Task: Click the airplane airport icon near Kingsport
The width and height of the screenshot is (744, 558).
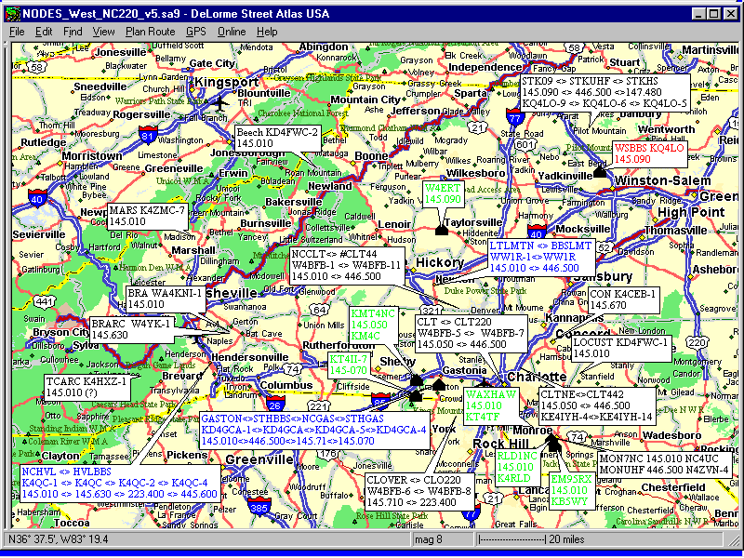Action: (x=219, y=102)
